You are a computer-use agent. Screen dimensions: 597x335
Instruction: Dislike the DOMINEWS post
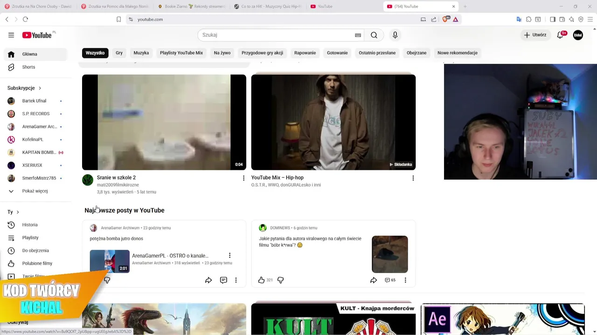[280, 280]
